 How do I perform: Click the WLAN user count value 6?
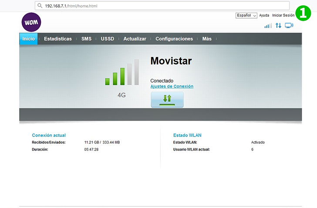coord(252,149)
